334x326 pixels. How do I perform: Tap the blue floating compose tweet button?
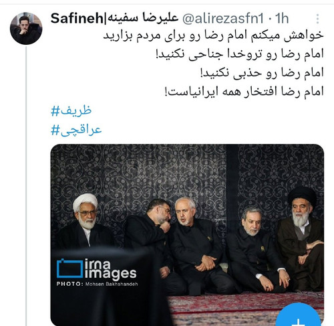coord(299,315)
